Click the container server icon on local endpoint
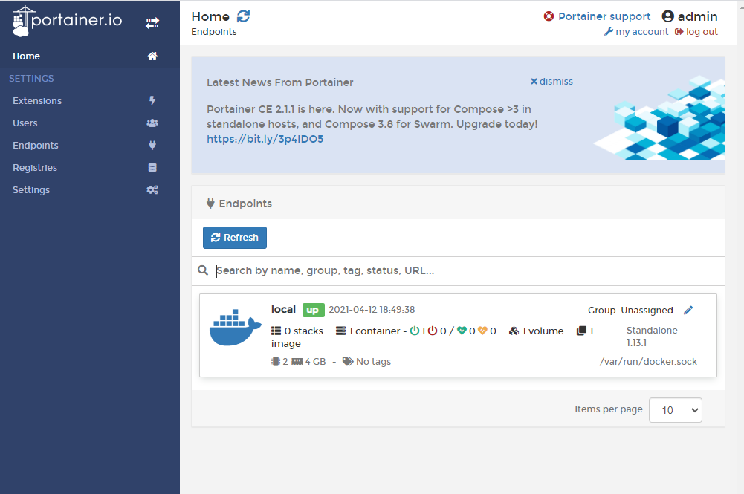The height and width of the screenshot is (494, 744). 340,331
